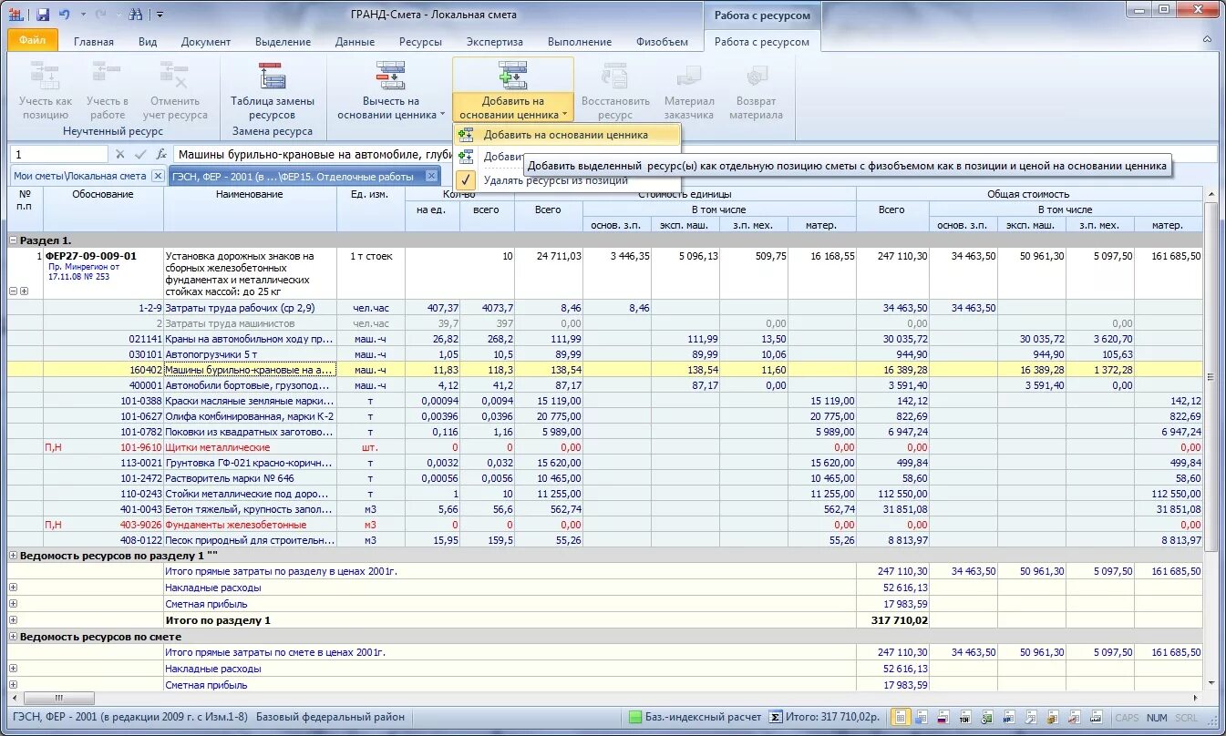This screenshot has width=1226, height=736.
Task: Open the Файл menu
Action: (33, 41)
